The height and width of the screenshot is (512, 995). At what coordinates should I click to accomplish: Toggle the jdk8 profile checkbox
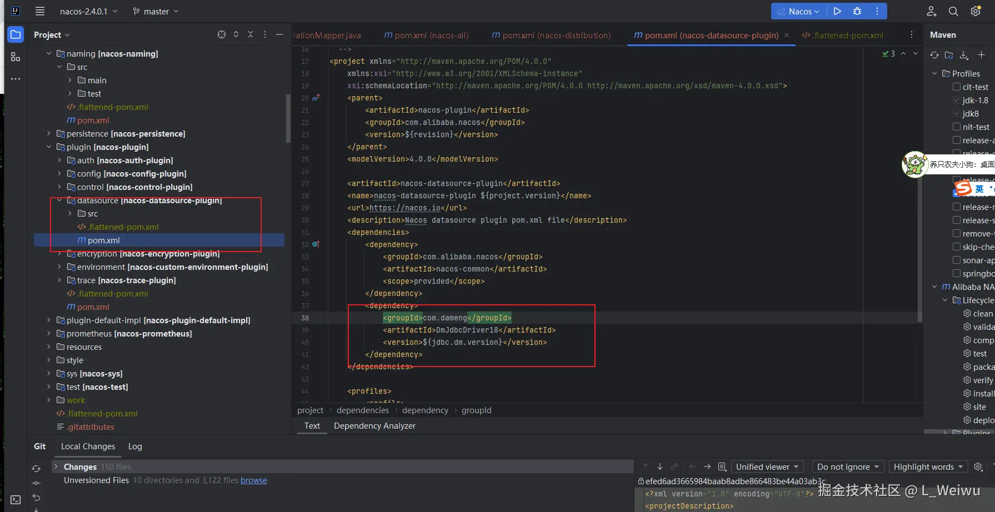pos(957,113)
